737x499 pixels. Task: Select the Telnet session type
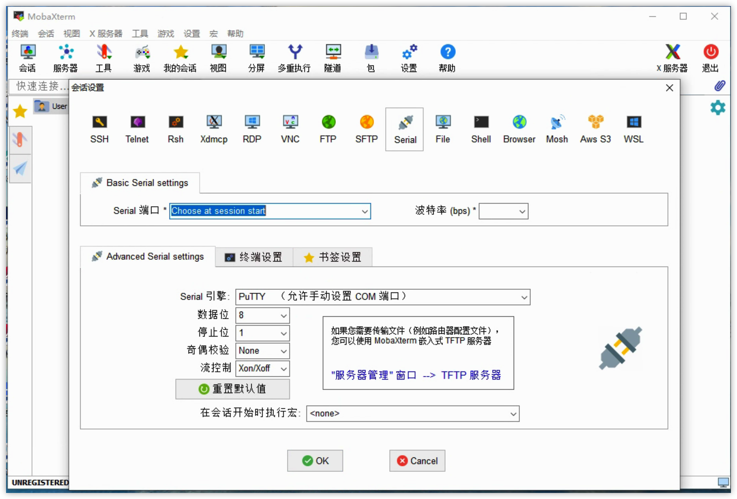click(137, 129)
